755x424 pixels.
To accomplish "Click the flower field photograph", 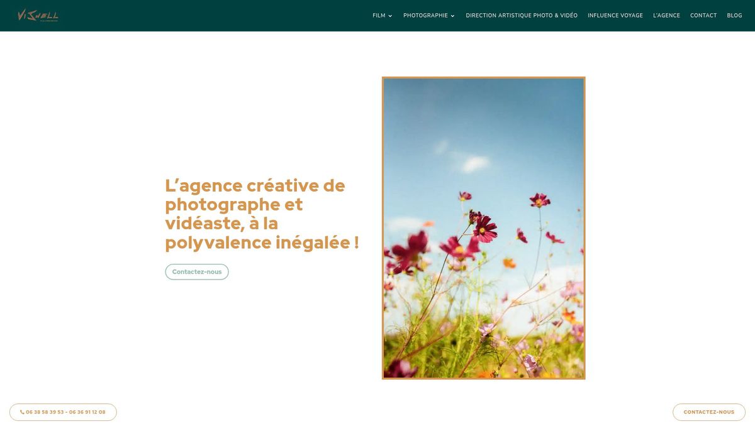I will (x=484, y=228).
